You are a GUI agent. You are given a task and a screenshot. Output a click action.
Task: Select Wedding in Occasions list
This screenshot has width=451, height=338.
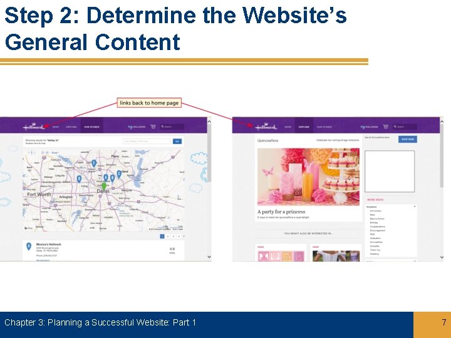[x=374, y=253]
